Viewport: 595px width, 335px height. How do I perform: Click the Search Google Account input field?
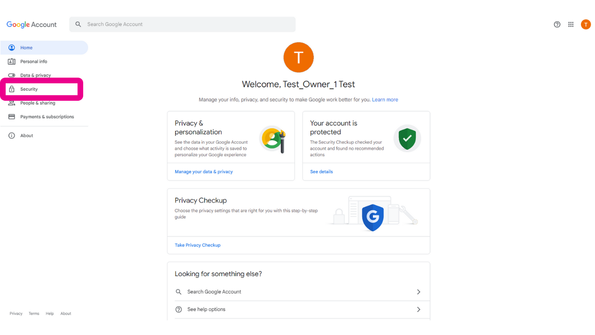(183, 24)
